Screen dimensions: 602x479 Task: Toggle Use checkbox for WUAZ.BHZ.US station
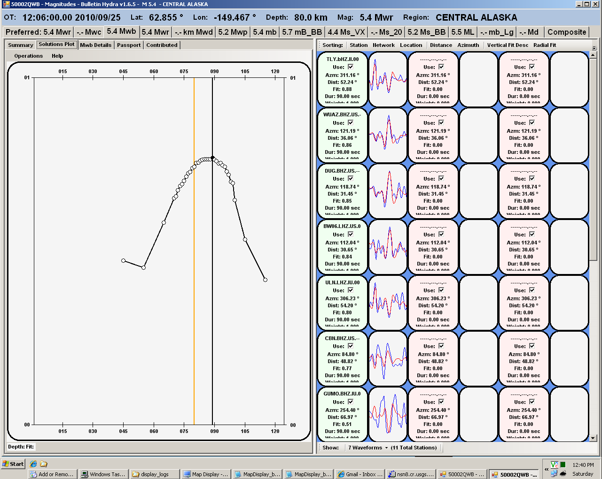pos(351,122)
